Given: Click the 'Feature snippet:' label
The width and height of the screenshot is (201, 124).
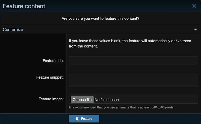Looking at the screenshot, I should click(x=50, y=77).
